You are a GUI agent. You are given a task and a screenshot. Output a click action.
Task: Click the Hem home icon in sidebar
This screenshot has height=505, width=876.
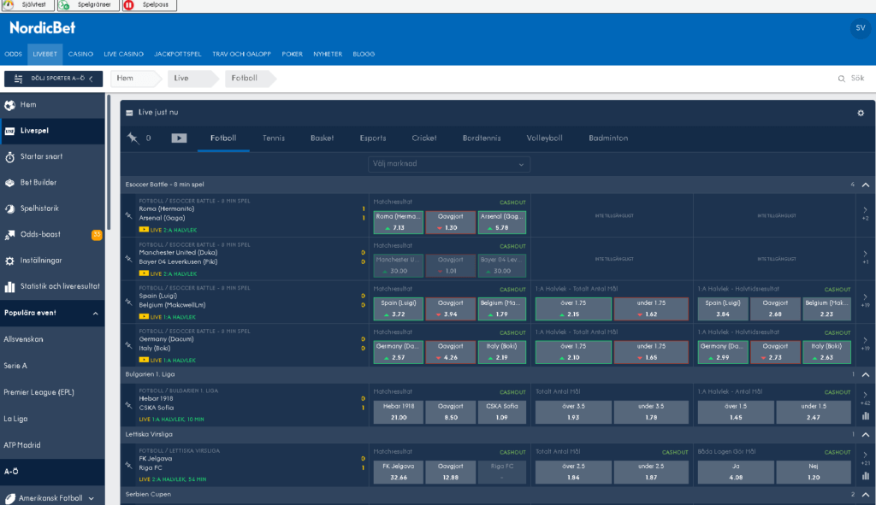(9, 105)
